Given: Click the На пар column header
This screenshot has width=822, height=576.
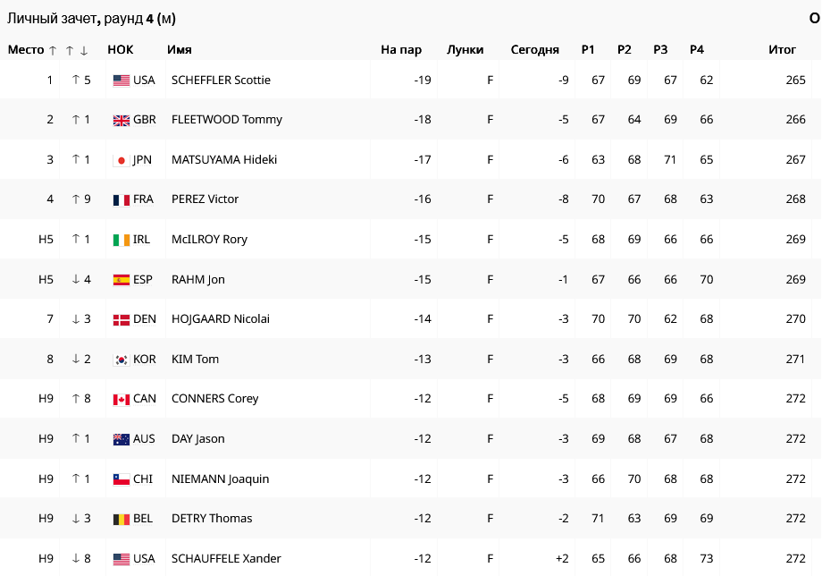Looking at the screenshot, I should point(400,50).
